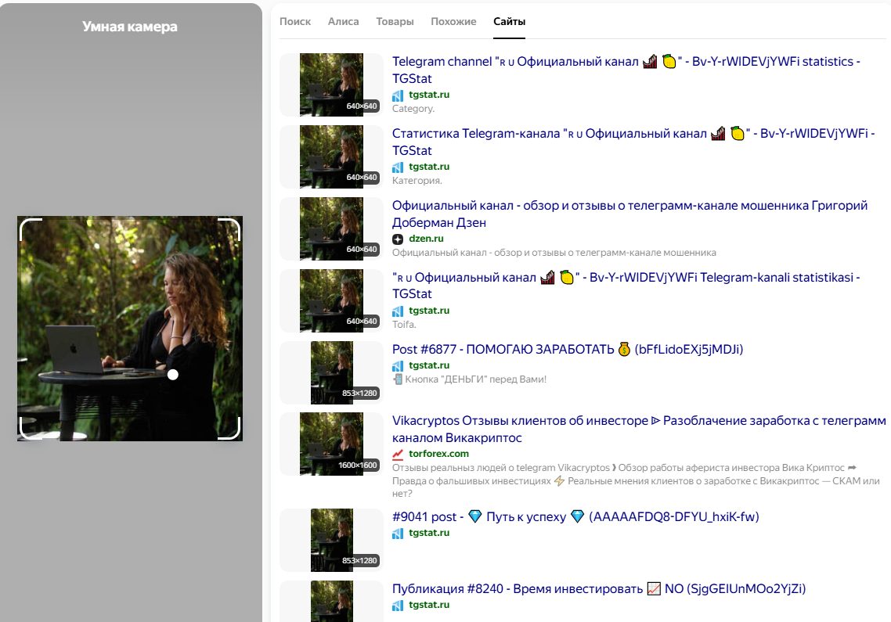
Task: Click tgstat.ru favicon under Post #6877
Action: click(398, 365)
